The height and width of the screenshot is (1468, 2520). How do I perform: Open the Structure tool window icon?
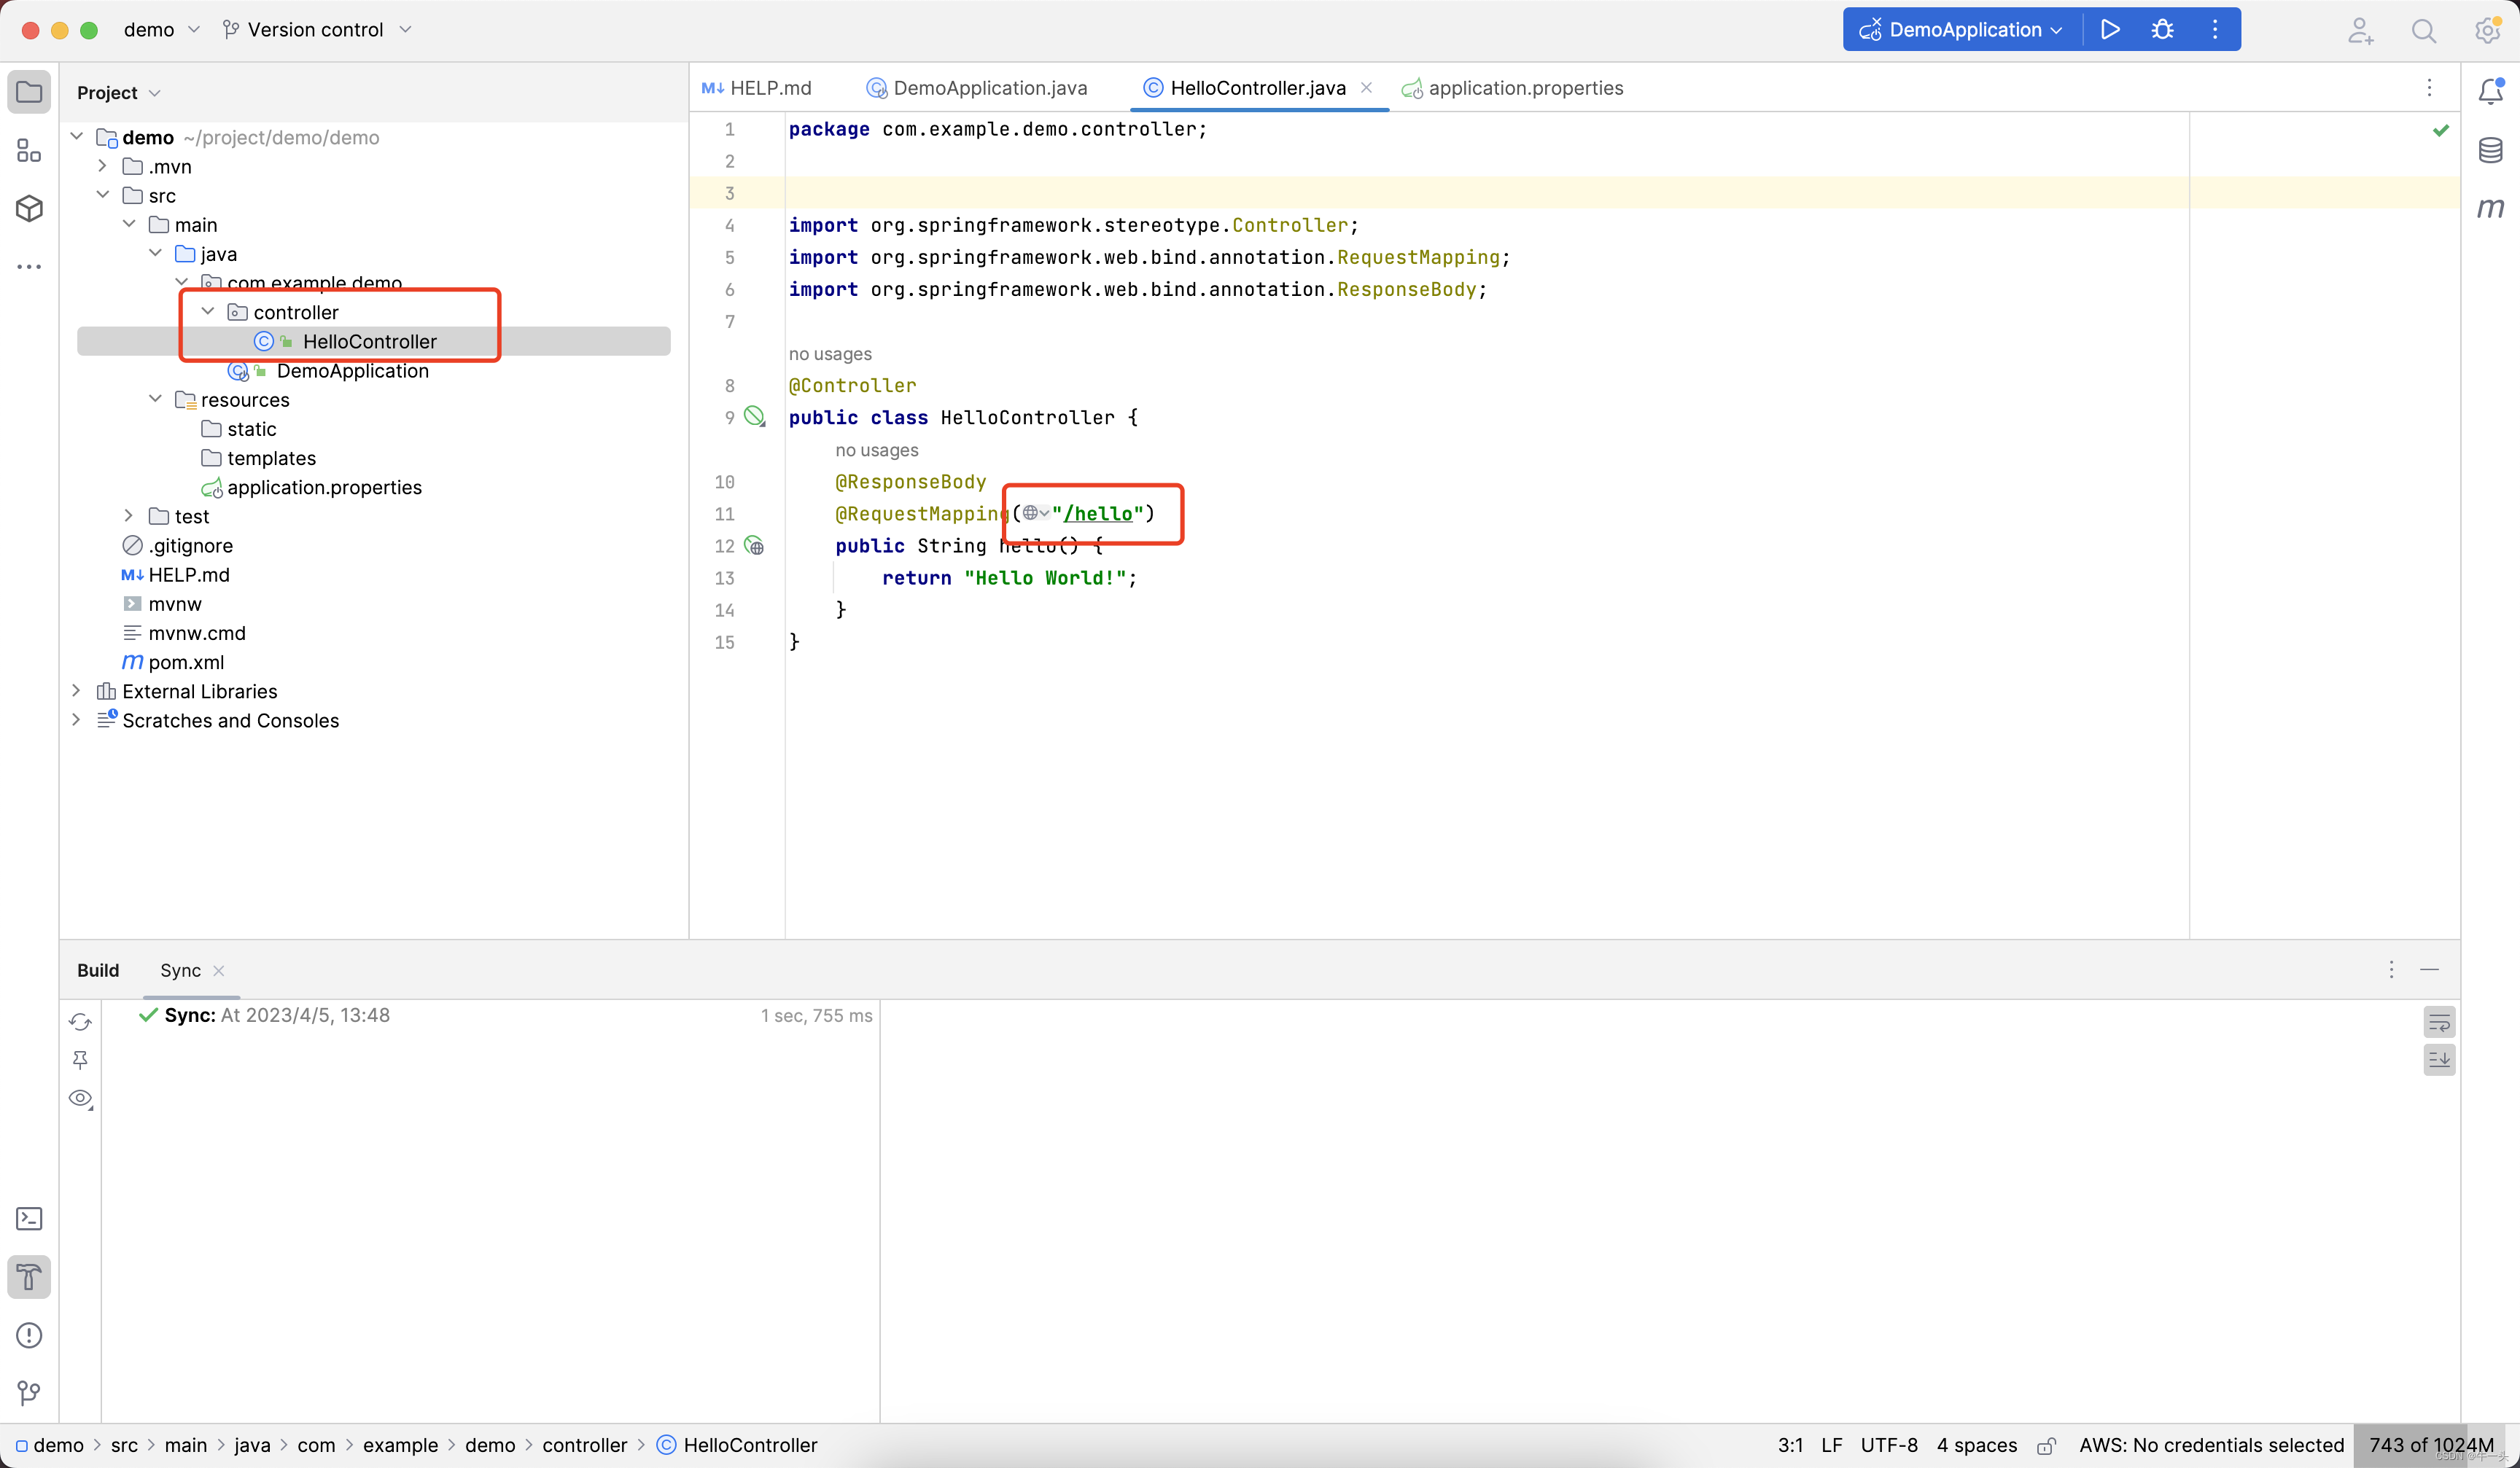(29, 150)
